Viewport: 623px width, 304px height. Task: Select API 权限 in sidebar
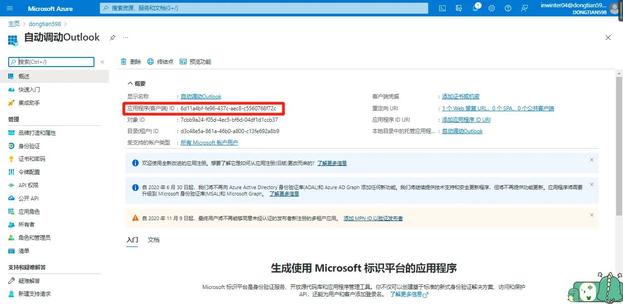coord(28,185)
